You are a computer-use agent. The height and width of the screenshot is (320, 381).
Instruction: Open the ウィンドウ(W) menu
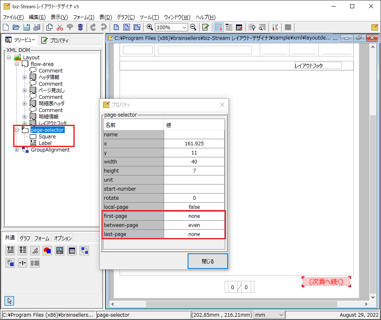point(177,17)
